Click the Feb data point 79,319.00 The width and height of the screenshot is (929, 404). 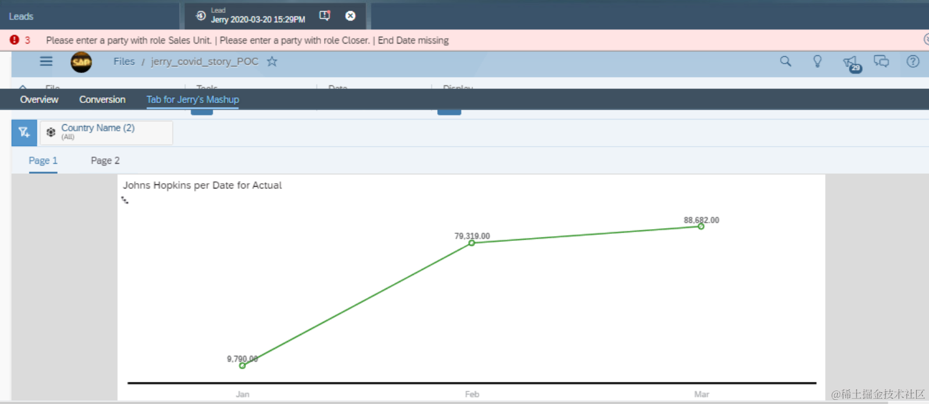[472, 243]
